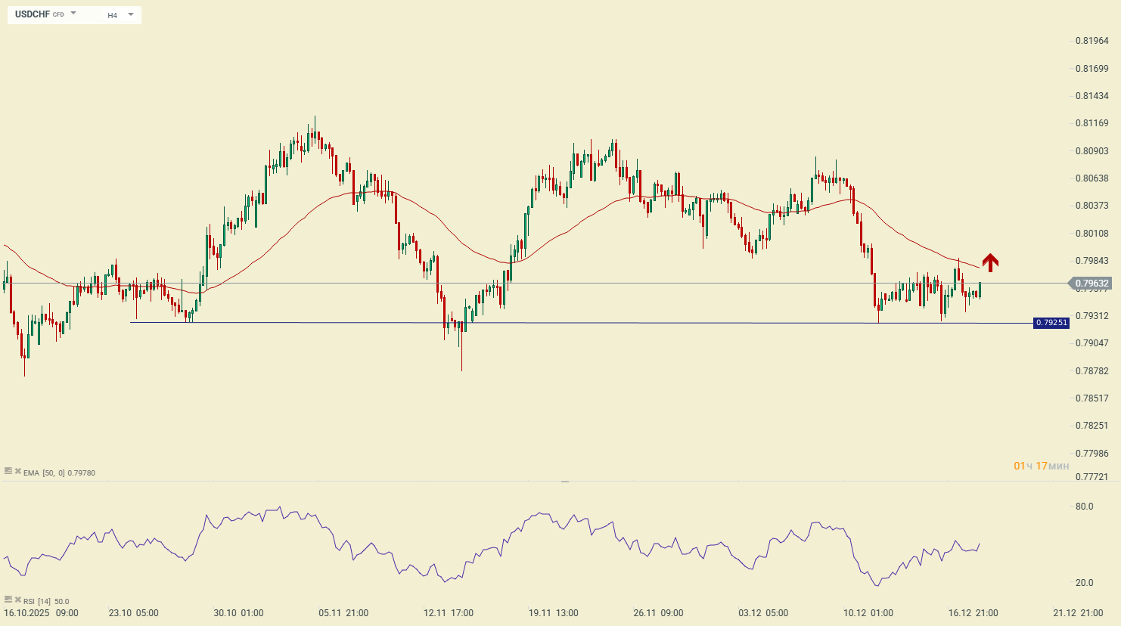Open RSI indicator settings icon

point(8,600)
